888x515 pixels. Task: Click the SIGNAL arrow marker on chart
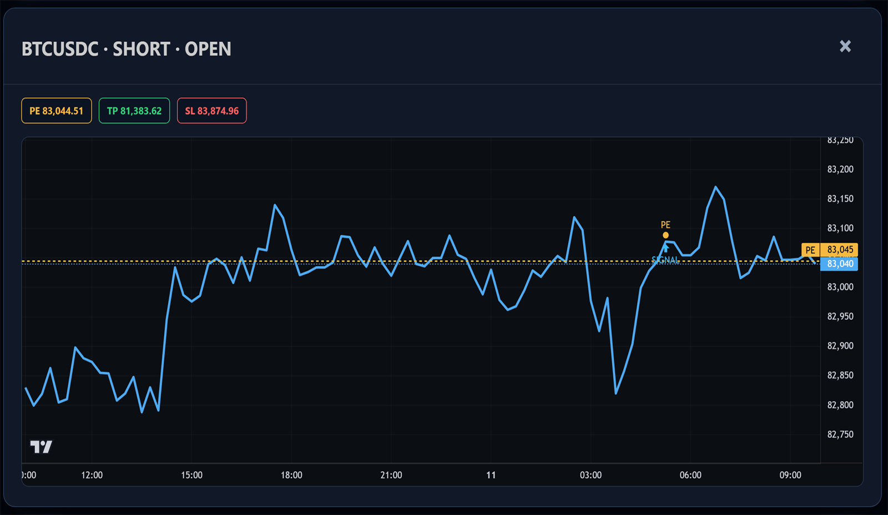pos(665,248)
